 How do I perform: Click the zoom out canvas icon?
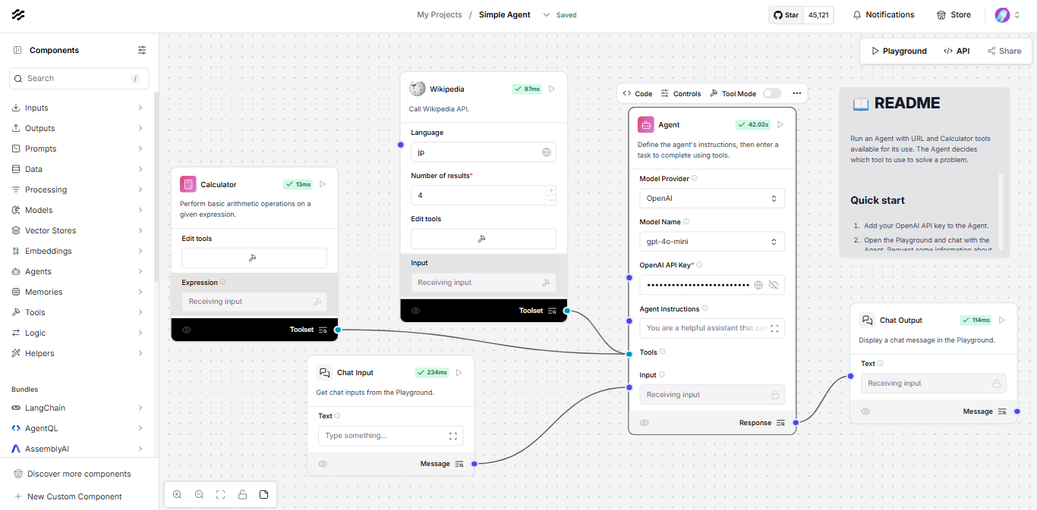coord(199,495)
